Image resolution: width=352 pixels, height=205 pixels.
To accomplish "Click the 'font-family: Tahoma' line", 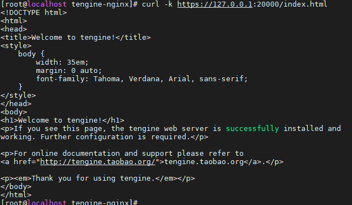I will click(x=141, y=79).
